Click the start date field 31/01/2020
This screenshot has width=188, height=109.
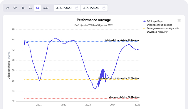tap(67, 8)
